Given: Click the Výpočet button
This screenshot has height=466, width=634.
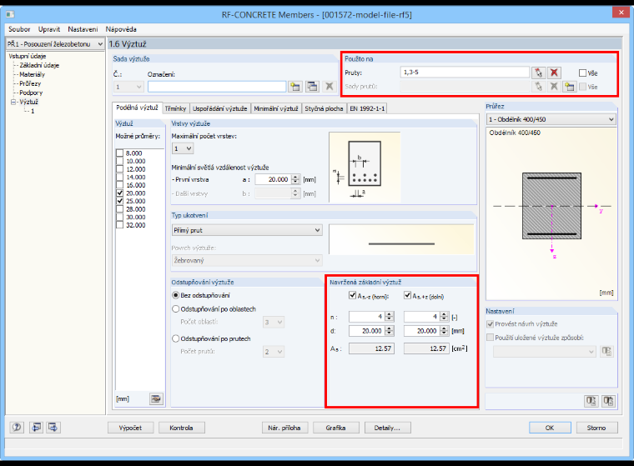Looking at the screenshot, I should point(131,428).
